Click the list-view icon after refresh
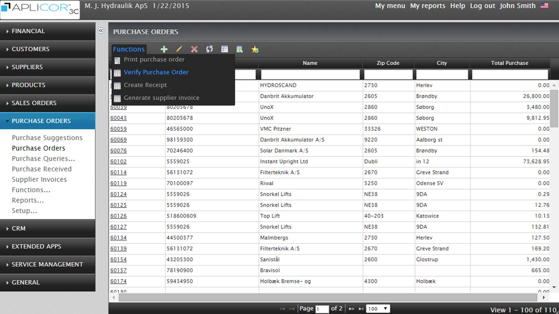Screen dimensions: 559x314 point(224,49)
